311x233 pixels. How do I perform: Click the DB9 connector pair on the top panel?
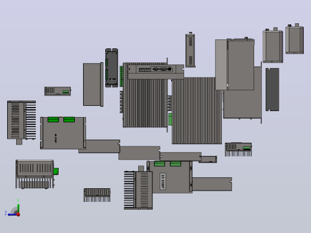(x=160, y=69)
